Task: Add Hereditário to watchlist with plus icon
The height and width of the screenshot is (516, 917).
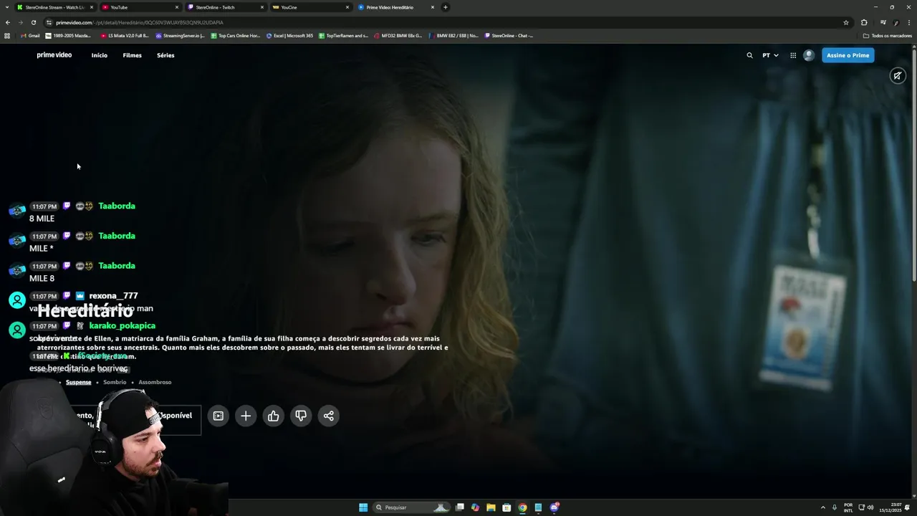Action: (x=246, y=416)
